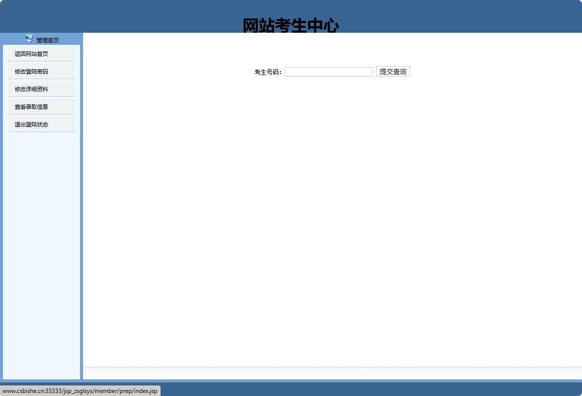Select the 管理首页 header in the sidebar

47,39
